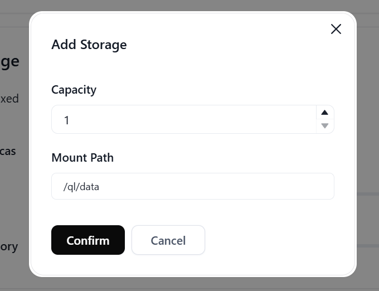Select the field containing /ql/data

tap(192, 186)
